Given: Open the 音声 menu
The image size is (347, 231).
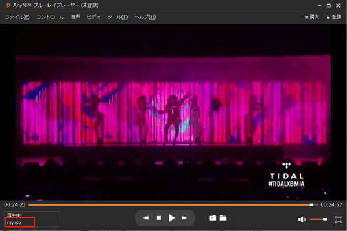Looking at the screenshot, I should point(75,17).
